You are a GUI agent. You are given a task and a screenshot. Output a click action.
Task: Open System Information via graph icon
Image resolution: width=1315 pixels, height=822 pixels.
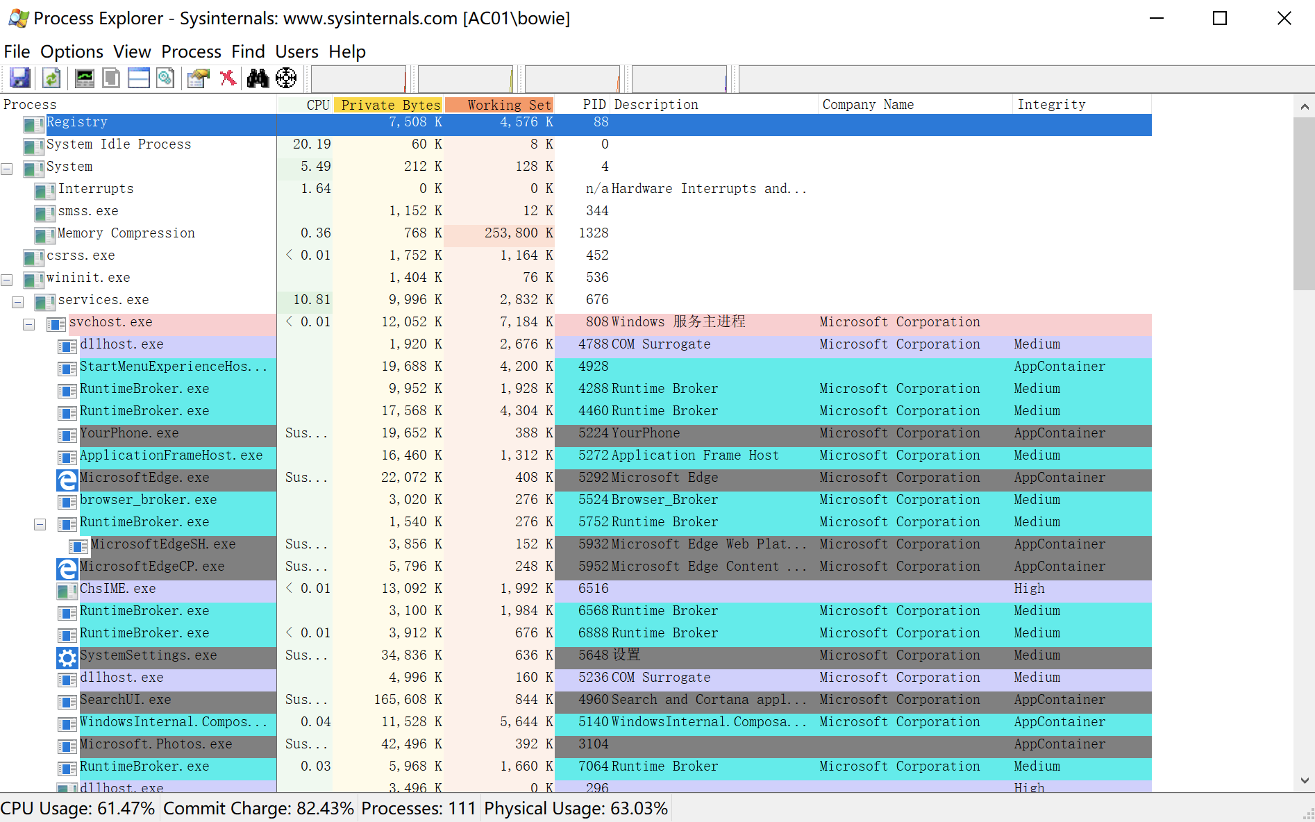click(84, 78)
